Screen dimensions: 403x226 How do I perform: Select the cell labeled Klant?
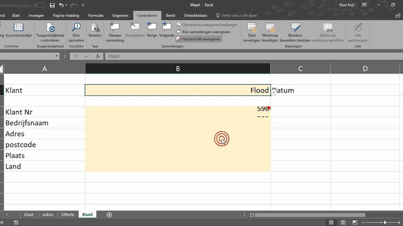45,90
